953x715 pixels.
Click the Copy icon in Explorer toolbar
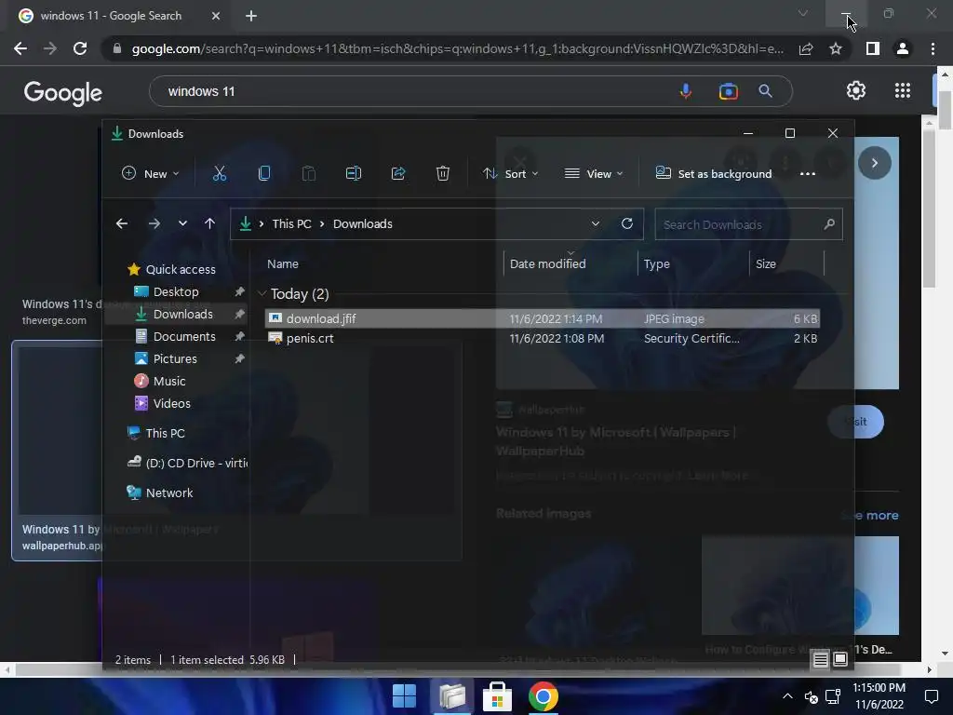tap(263, 174)
